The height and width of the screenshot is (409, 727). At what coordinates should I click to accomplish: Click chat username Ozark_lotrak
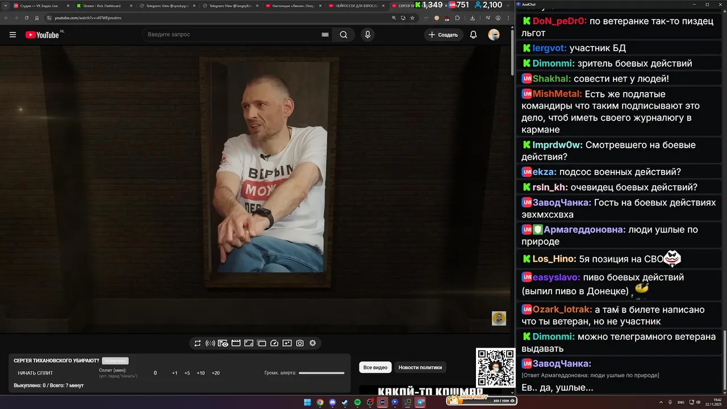562,310
